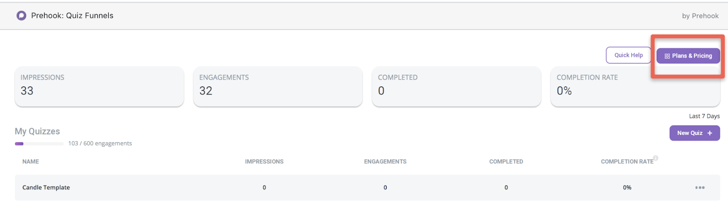Click the Last 7 Days label
728x205 pixels.
tap(704, 116)
